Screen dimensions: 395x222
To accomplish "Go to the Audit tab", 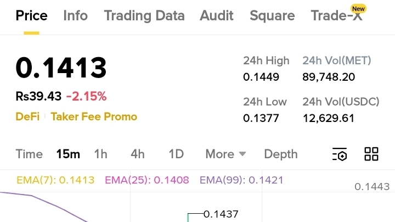I will point(216,15).
